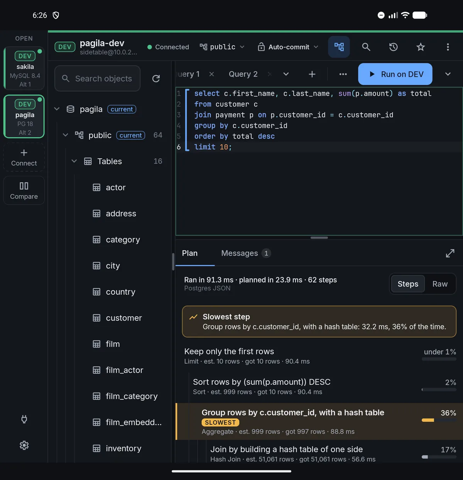Image resolution: width=463 pixels, height=480 pixels.
Task: Collapse the Tables node
Action: coord(74,161)
